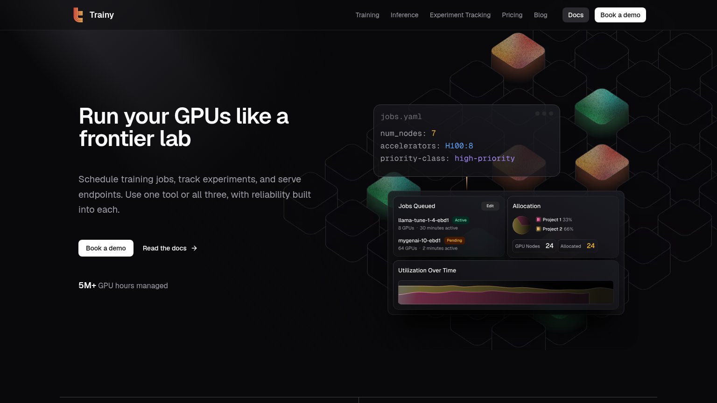Visit the Blog page

541,15
